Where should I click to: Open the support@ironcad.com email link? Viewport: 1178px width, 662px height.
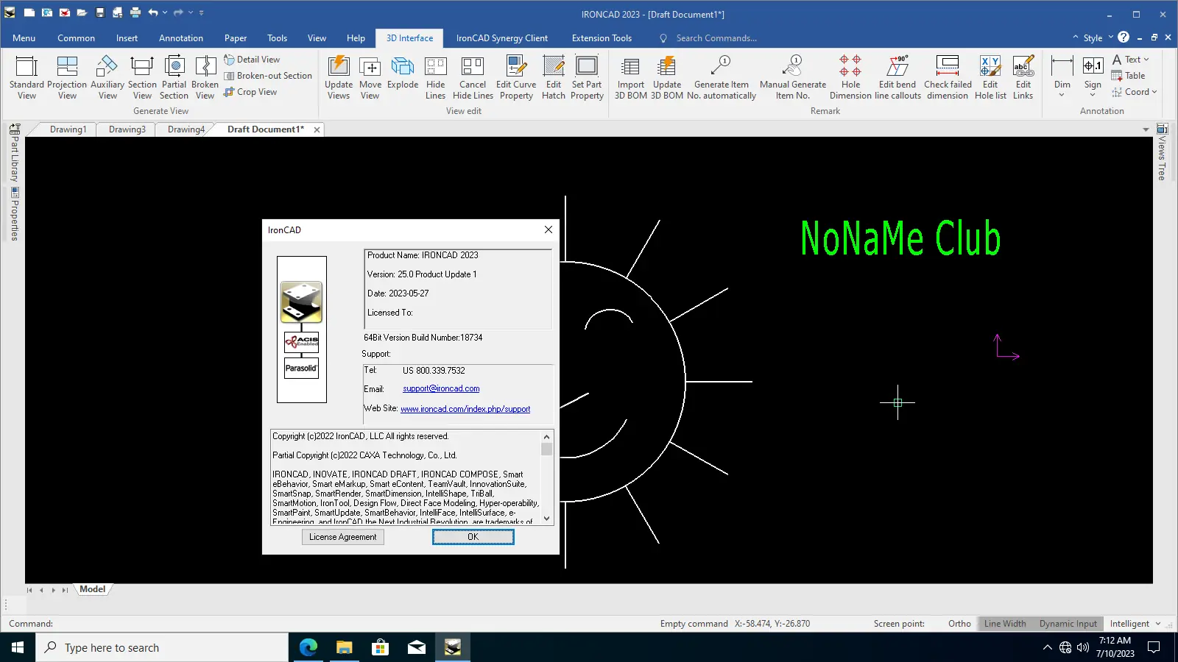point(441,388)
